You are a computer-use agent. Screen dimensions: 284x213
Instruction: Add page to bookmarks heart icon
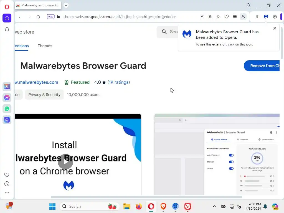click(227, 17)
